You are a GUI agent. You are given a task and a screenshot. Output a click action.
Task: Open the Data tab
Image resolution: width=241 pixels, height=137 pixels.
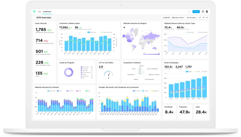click(x=40, y=12)
